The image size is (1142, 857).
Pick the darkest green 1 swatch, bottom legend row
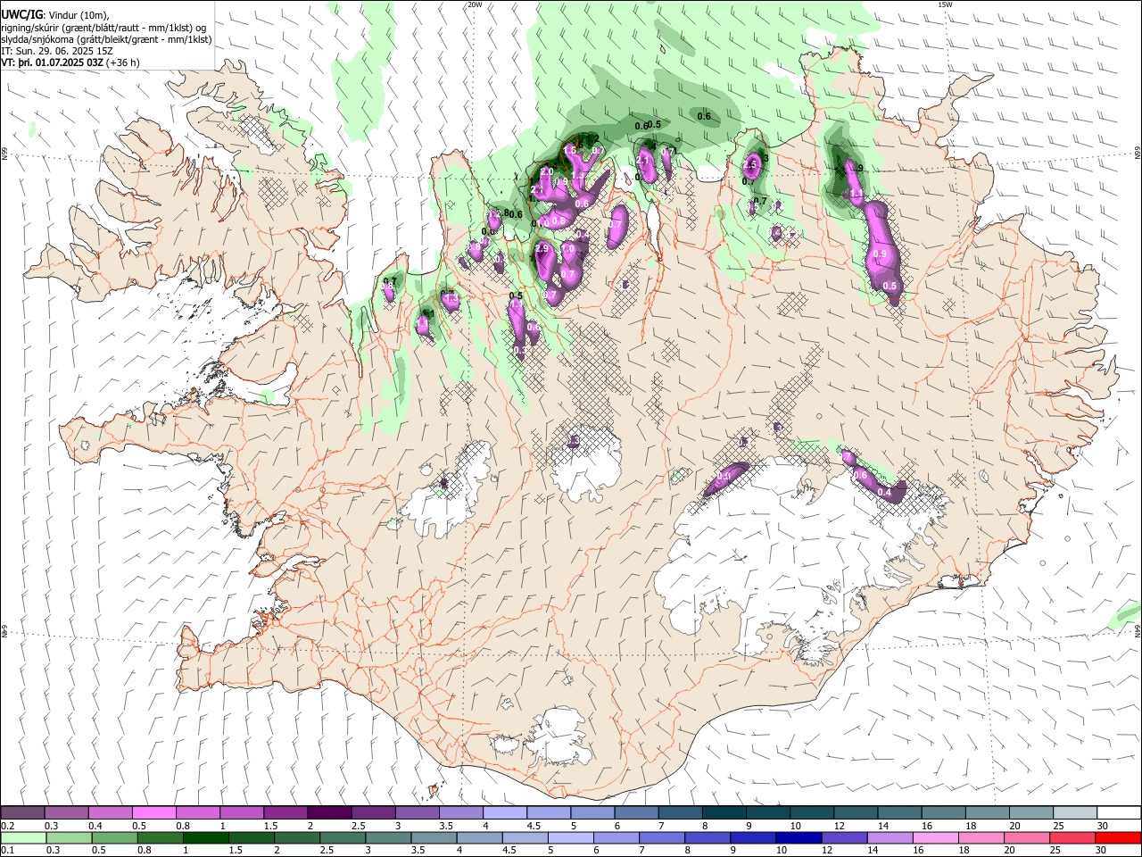pyautogui.click(x=205, y=837)
